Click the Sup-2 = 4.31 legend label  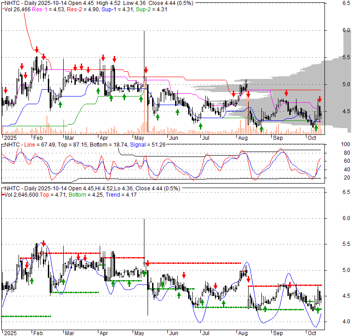click(152, 9)
